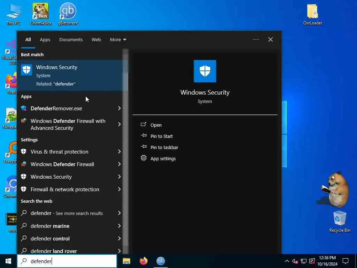Click the muted volume tray icon
This screenshot has width=357, height=268.
coord(295,261)
